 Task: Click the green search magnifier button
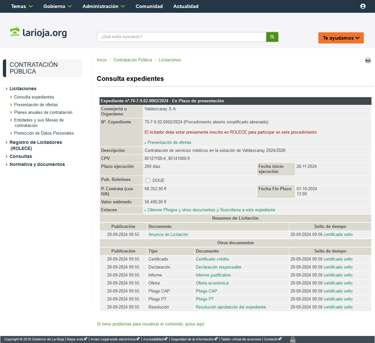click(272, 37)
